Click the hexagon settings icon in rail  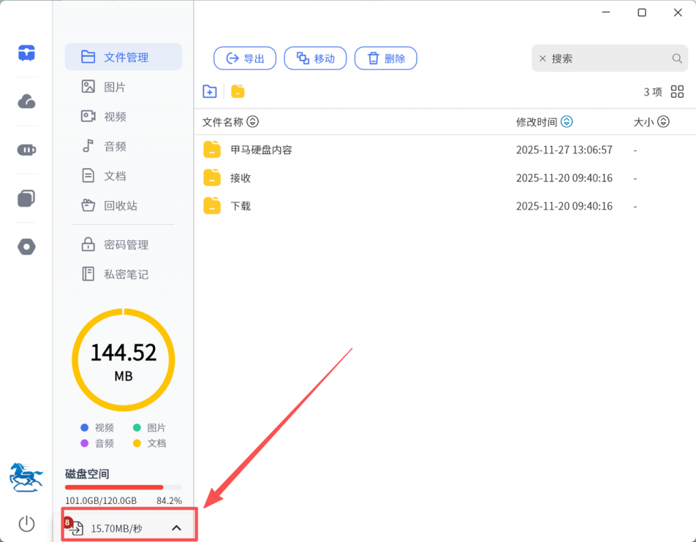pos(27,247)
